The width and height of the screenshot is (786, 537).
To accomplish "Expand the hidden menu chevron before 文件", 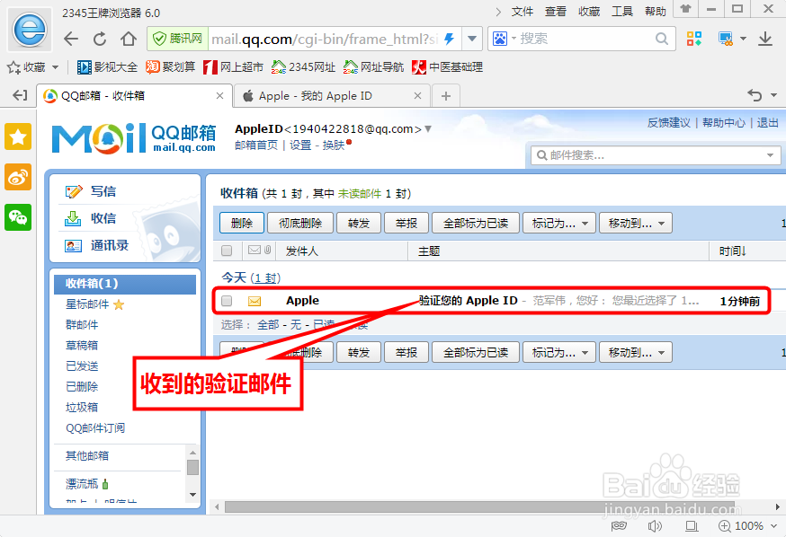I will click(497, 12).
